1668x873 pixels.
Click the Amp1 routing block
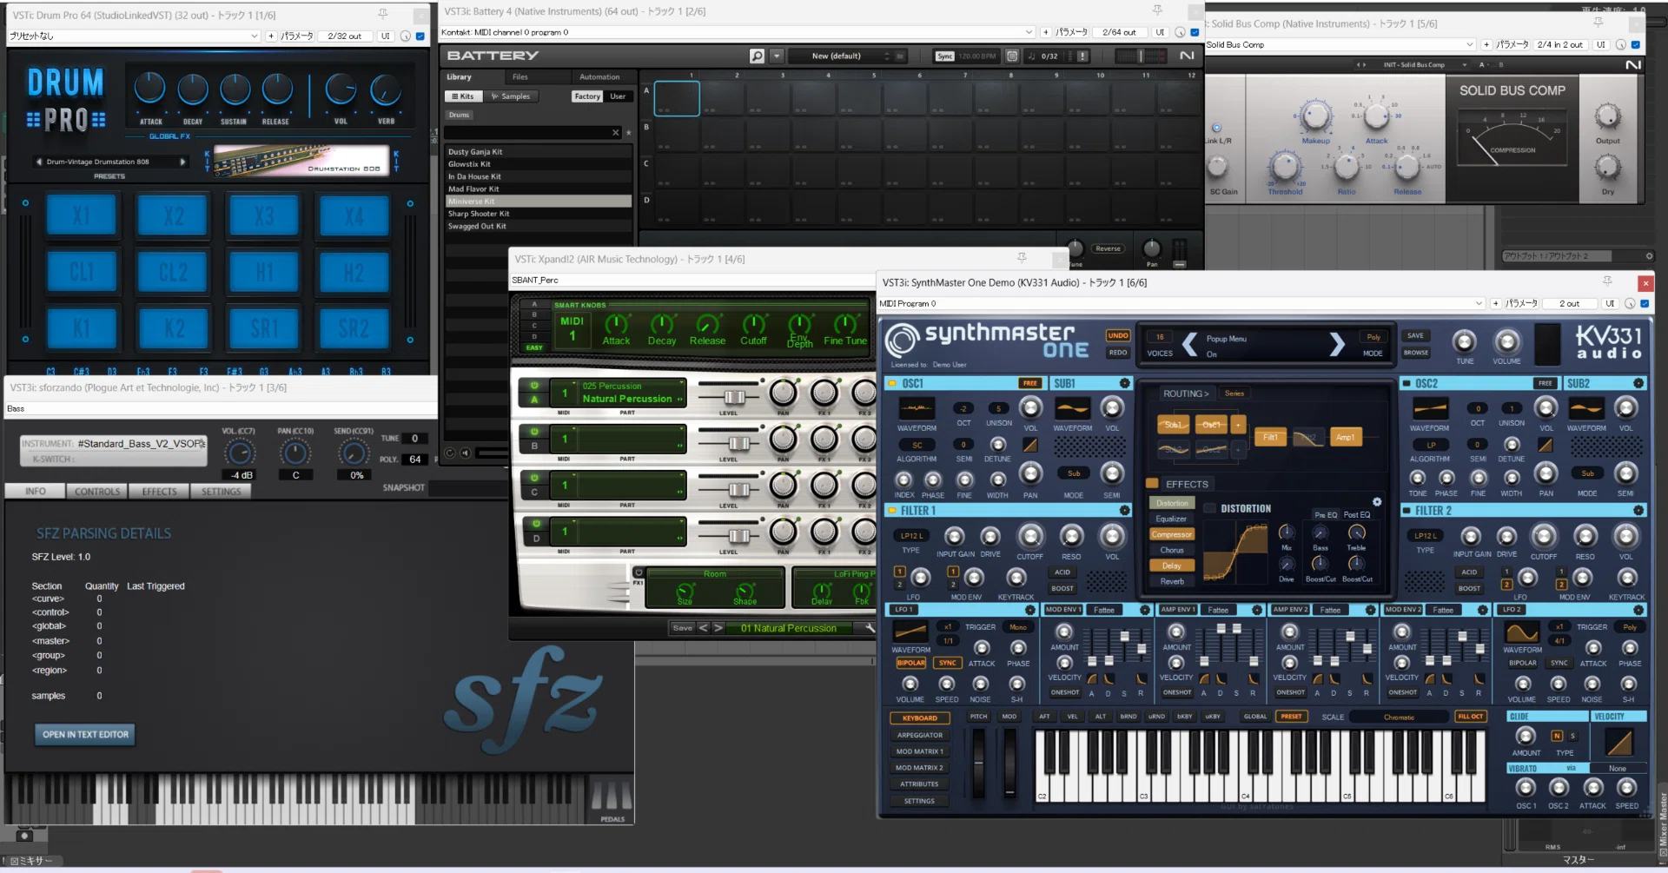pos(1345,437)
